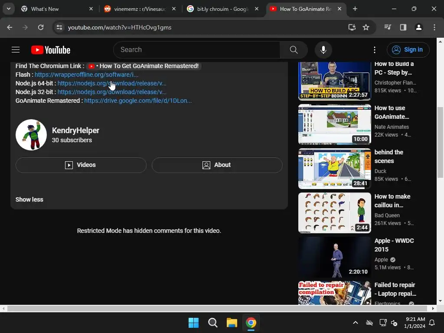Screen dimensions: 444x333
Task: Click the Christopher Flan... channel name
Action: (x=395, y=83)
